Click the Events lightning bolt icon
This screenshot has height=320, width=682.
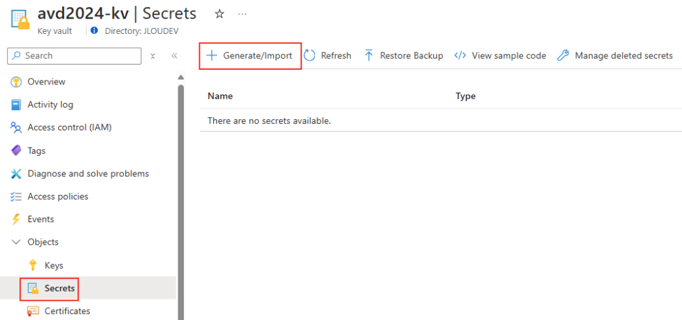pyautogui.click(x=16, y=220)
